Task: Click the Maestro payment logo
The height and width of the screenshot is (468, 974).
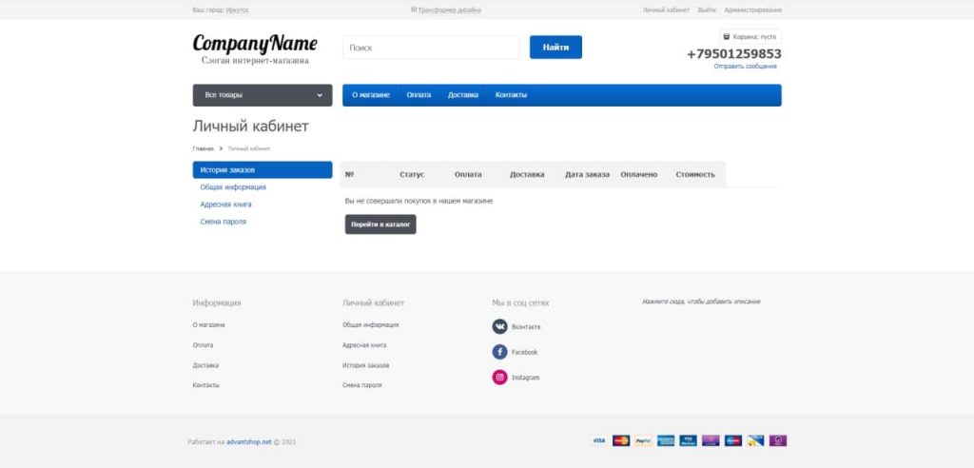Action: [733, 440]
